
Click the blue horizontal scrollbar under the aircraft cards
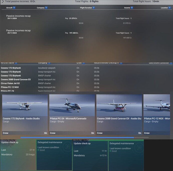[77, 138]
